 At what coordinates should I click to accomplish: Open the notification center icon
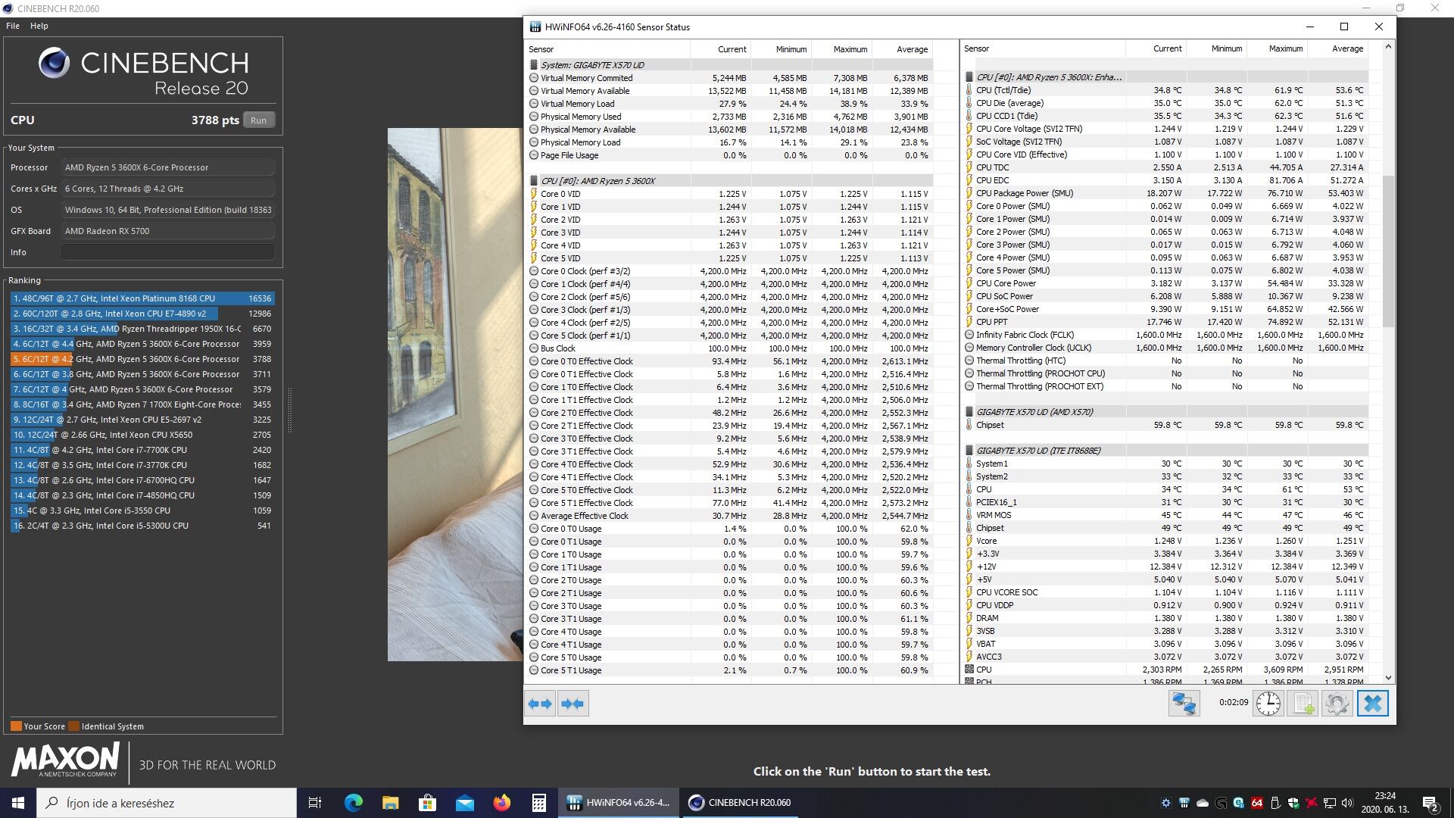coord(1430,803)
